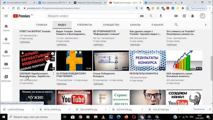Expand options for UQ7rVoY5alk.jpg download
The height and width of the screenshot is (120, 213).
pos(142,109)
